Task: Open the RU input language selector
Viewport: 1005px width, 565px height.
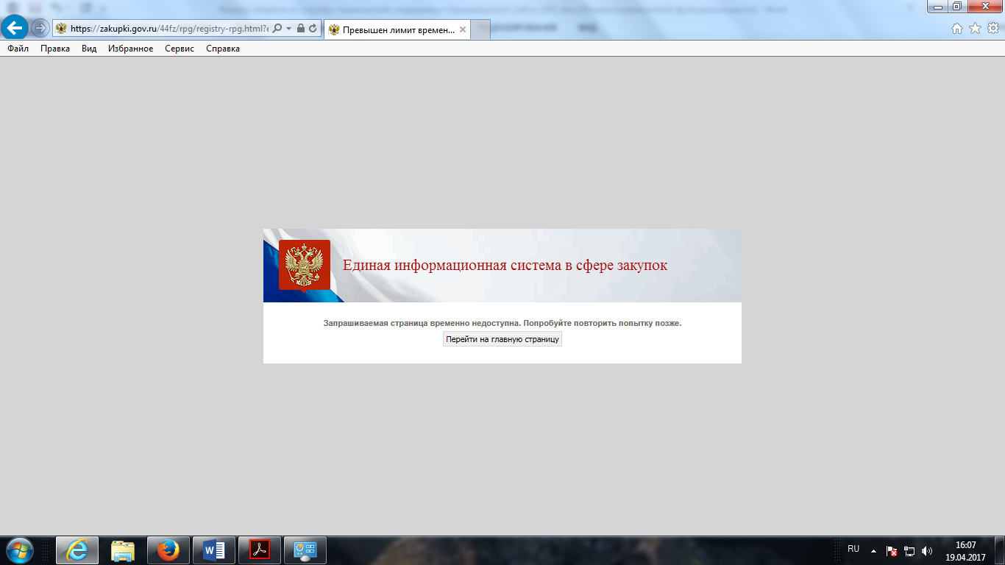Action: [853, 549]
